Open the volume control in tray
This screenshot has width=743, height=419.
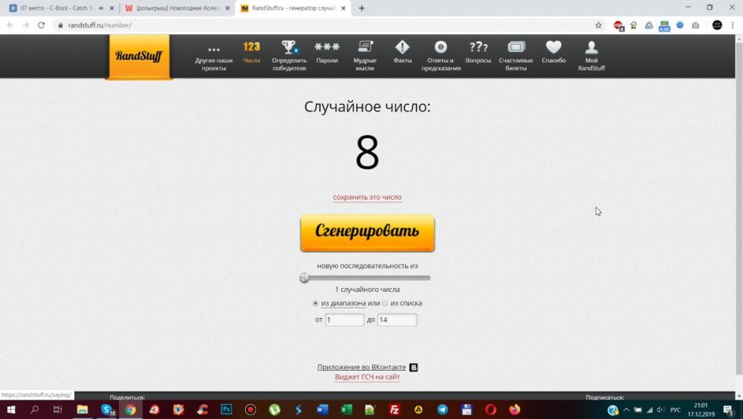click(x=661, y=410)
